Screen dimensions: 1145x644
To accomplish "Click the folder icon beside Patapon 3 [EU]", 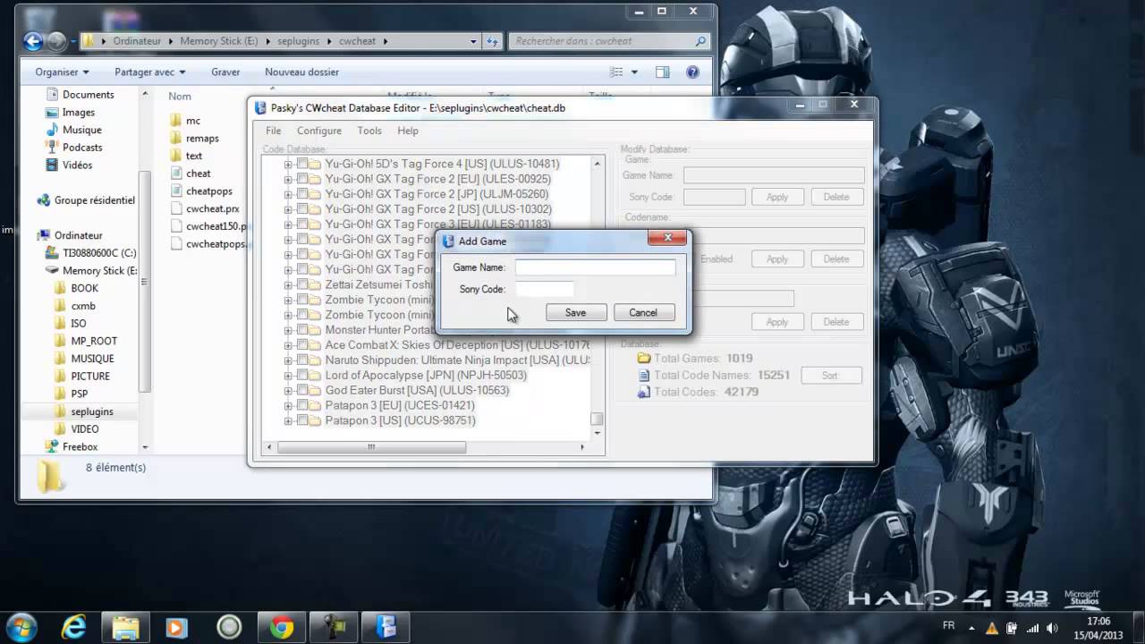I will [316, 406].
